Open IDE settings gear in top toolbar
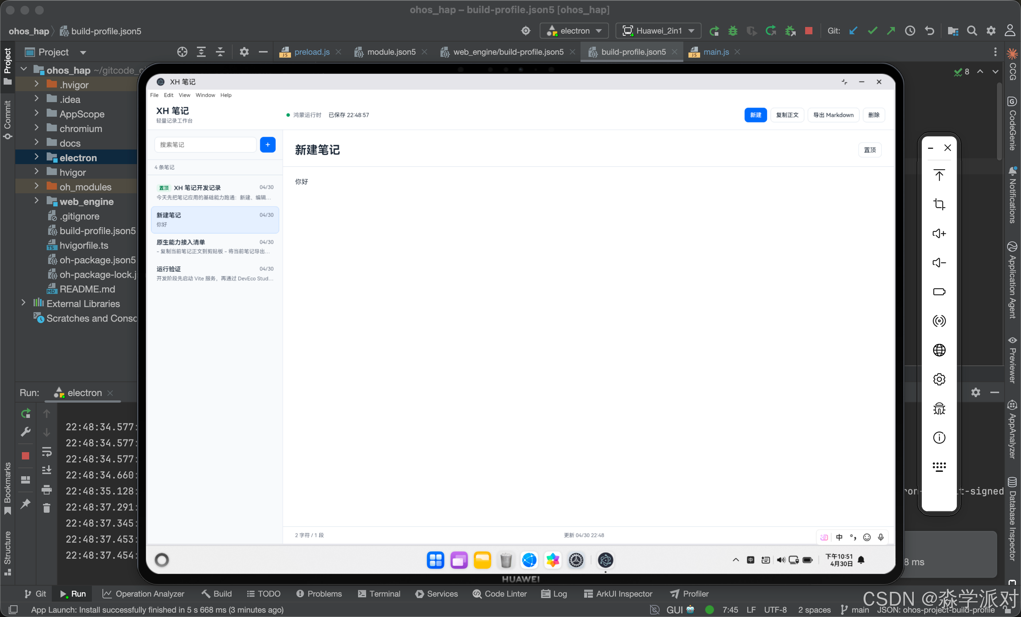Screen dimensions: 1021x617 pos(991,31)
